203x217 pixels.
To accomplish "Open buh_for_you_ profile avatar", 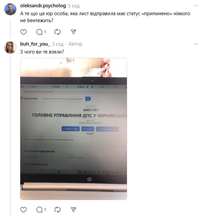I will (10, 47).
